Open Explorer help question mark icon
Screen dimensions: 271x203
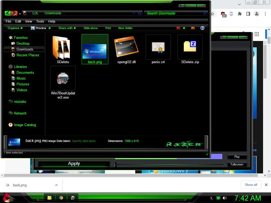click(x=202, y=28)
